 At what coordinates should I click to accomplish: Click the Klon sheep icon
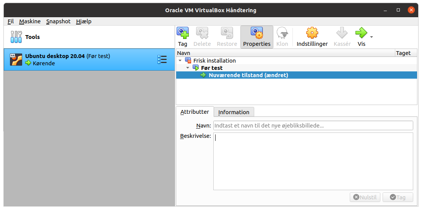pos(282,33)
